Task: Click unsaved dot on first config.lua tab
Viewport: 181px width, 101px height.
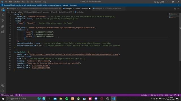Action: pyautogui.click(x=60, y=9)
